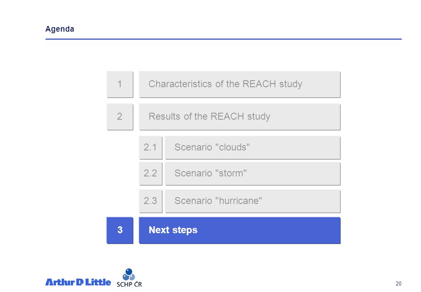Screen dimensions: 421x292
Task: Click highlighted number box 3
Action: (x=120, y=230)
